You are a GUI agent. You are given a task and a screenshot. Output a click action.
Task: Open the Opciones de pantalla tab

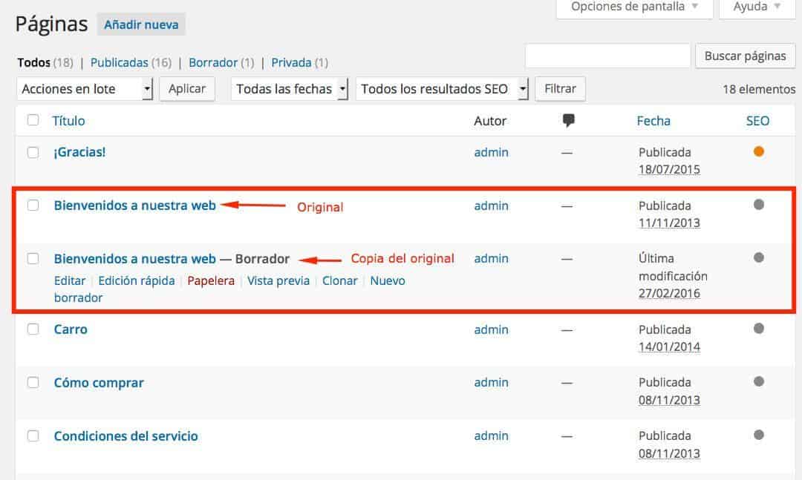point(634,7)
